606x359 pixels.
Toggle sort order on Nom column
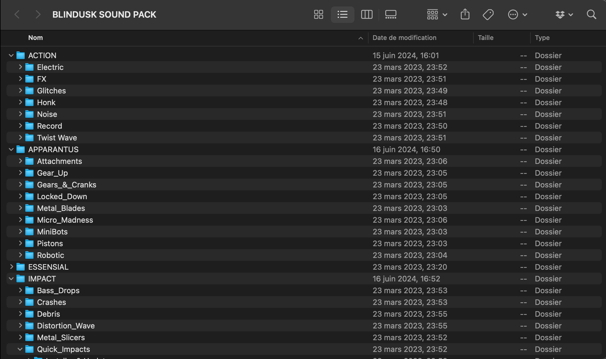tap(36, 38)
